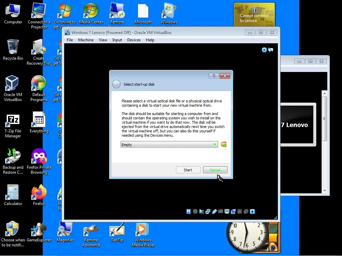Open Oracle VM VirtualBox desktop shortcut
Screen dimensions: 342x256
pyautogui.click(x=13, y=88)
